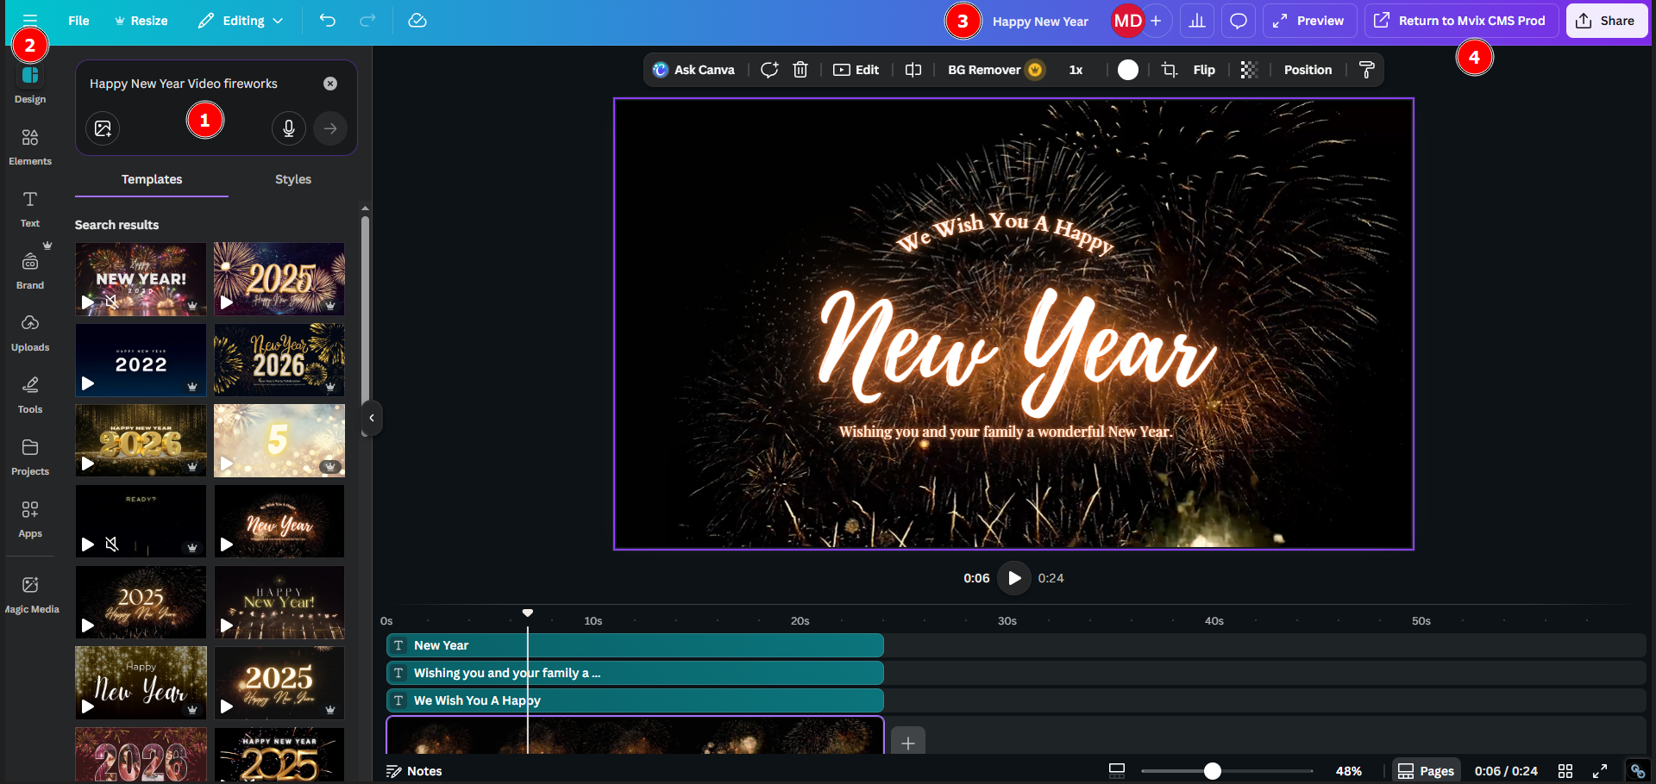The width and height of the screenshot is (1656, 784).
Task: Click the Happy New Year document title
Action: pos(1040,22)
